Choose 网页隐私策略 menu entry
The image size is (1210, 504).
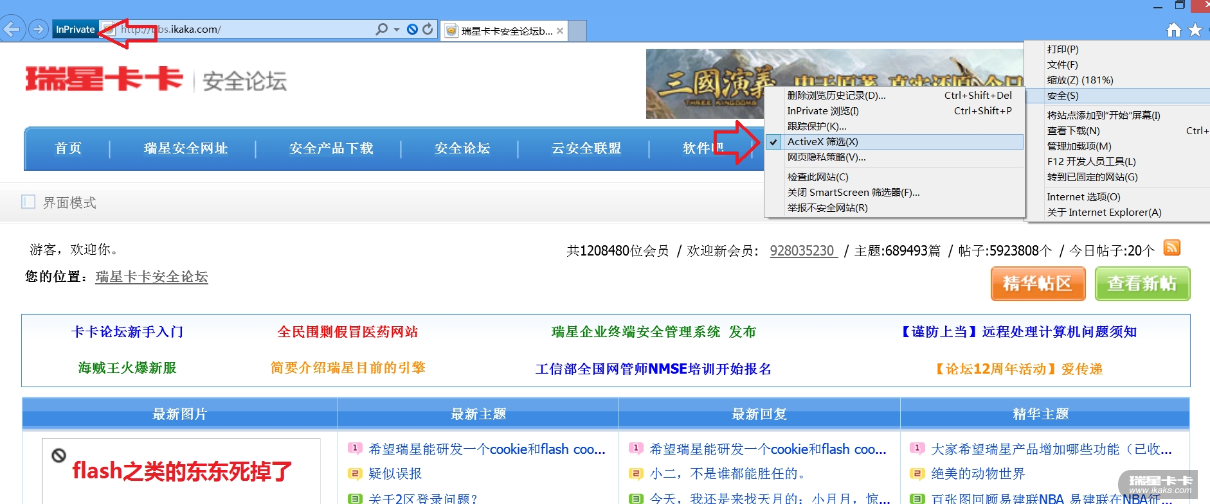click(x=895, y=157)
